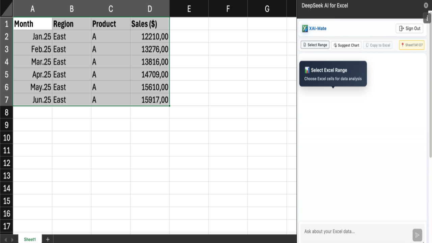Select row 8 header
Viewport: 432px width, 243px height.
tap(6, 112)
